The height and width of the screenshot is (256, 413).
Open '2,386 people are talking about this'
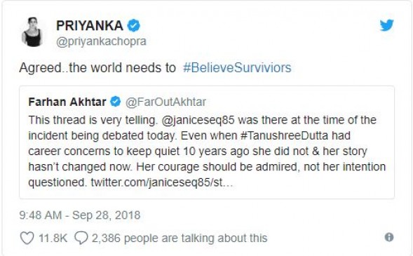[x=180, y=238]
